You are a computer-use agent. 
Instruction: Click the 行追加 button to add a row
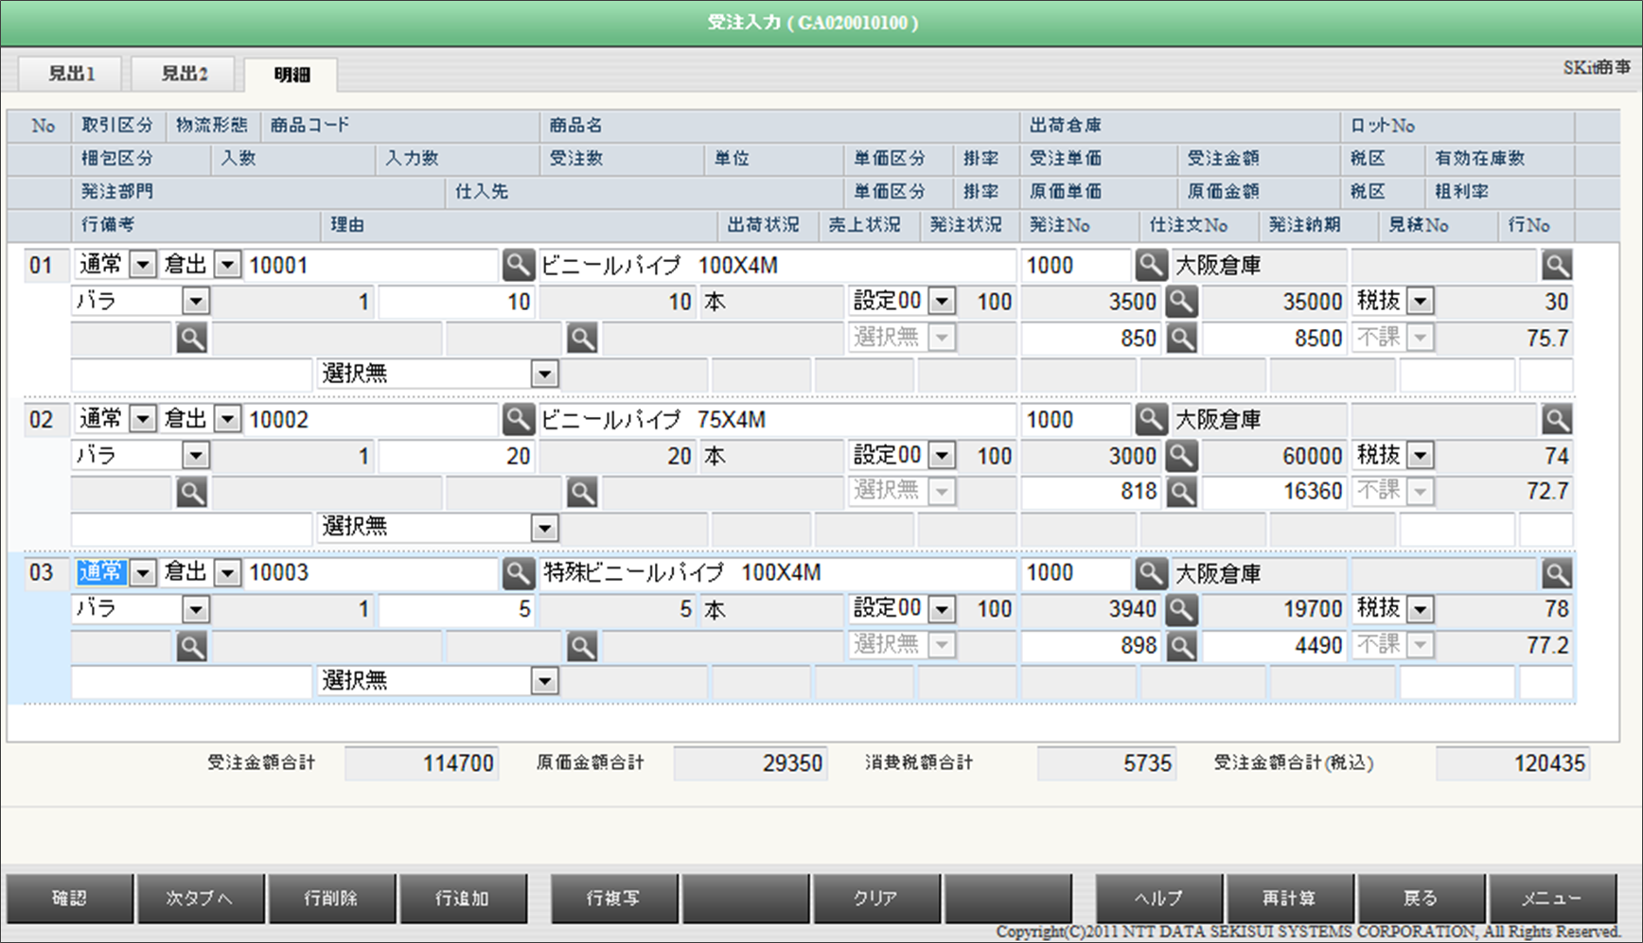(464, 899)
